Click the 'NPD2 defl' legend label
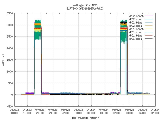This screenshot has width=160, height=120. click(135, 26)
